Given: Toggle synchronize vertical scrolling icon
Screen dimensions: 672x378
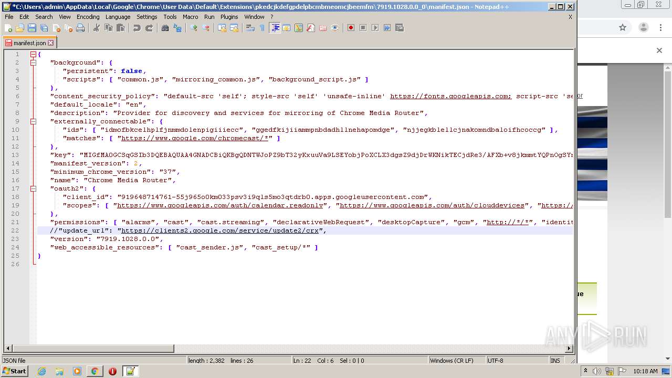Looking at the screenshot, I should click(222, 28).
